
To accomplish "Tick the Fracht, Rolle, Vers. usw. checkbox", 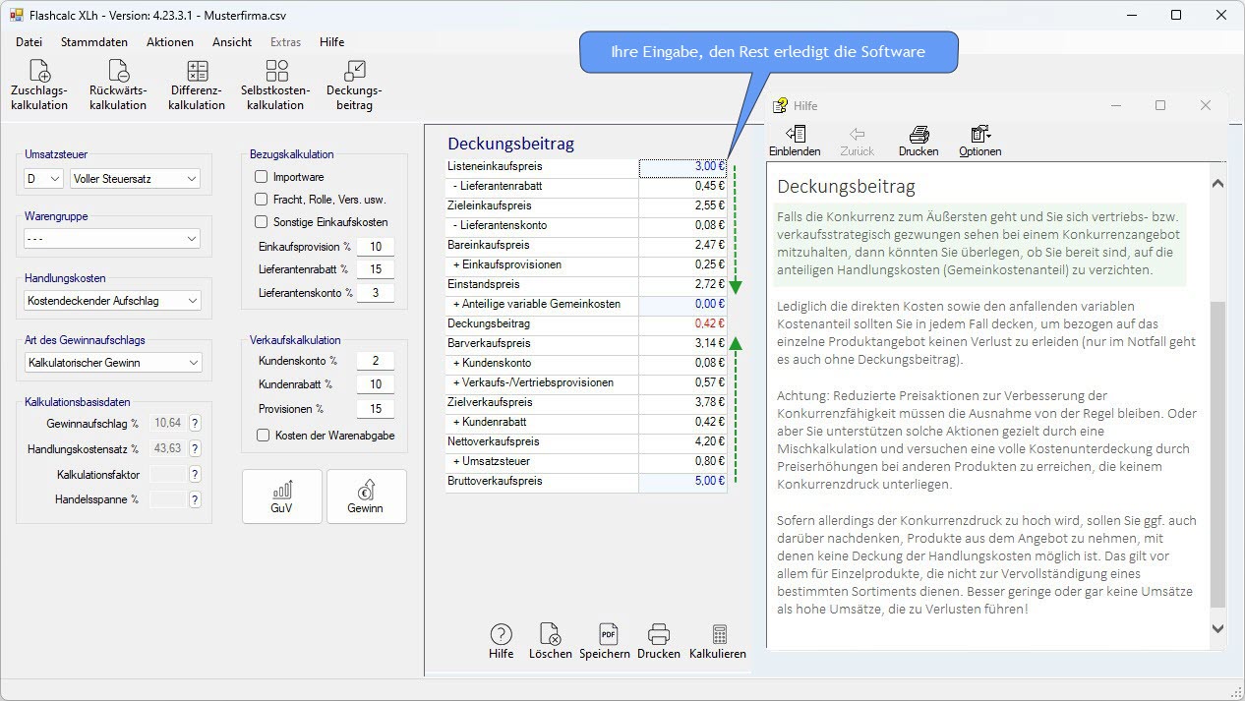I will [x=262, y=200].
